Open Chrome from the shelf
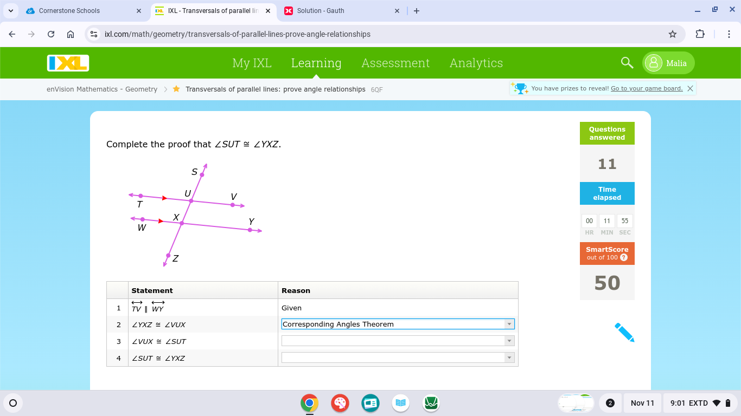This screenshot has height=416, width=741. click(309, 403)
